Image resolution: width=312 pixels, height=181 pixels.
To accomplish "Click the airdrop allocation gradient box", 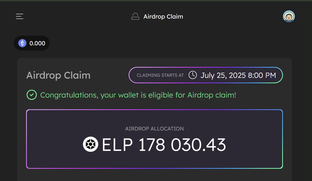I will pos(154,139).
